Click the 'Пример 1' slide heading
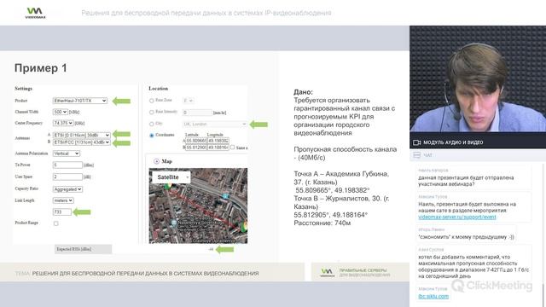This screenshot has width=546, height=307. 41,68
